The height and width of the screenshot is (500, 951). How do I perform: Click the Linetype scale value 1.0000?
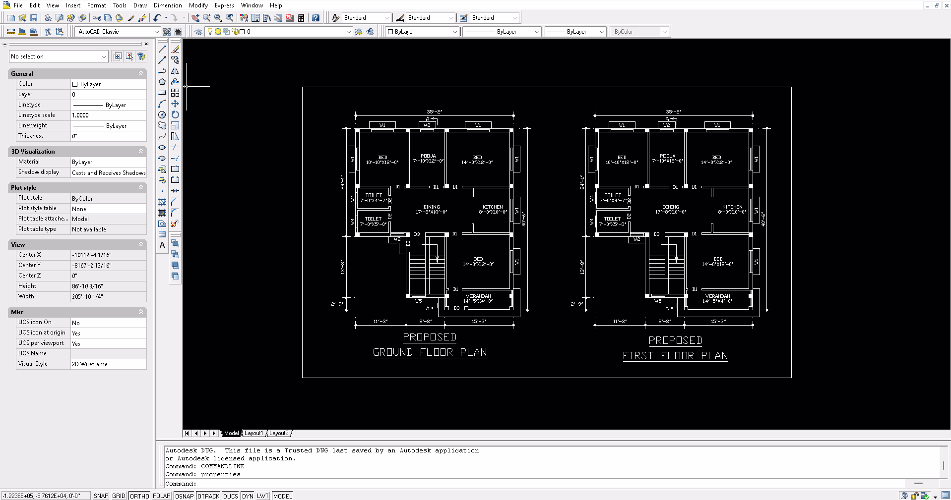(109, 115)
